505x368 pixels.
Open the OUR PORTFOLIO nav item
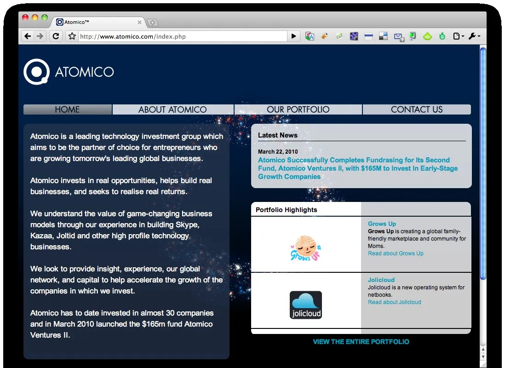298,109
